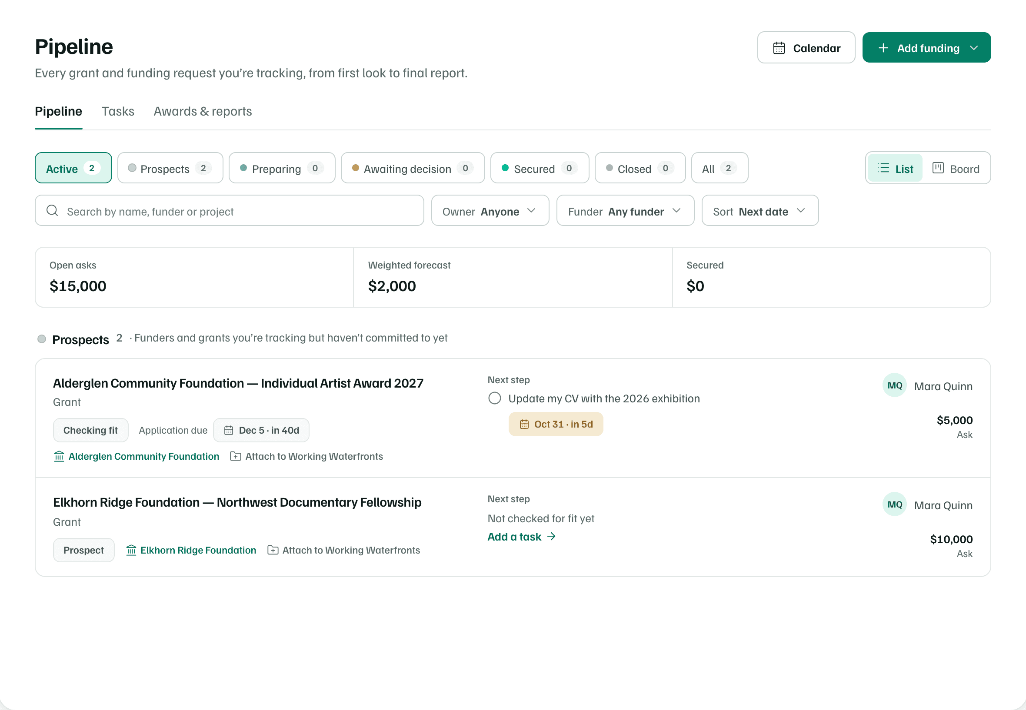Click the Prospect status badge
The image size is (1026, 710).
[83, 550]
